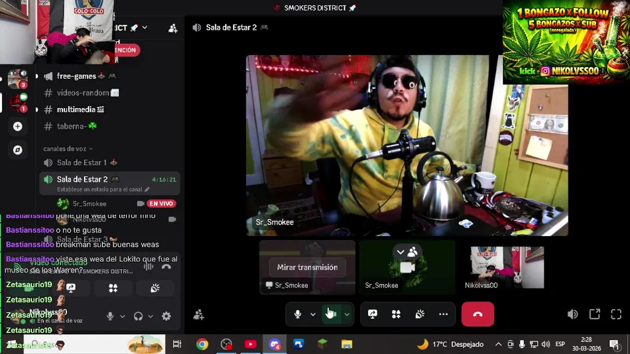Image resolution: width=630 pixels, height=354 pixels.
Task: Toggle the members visibility button above Sr_Smokee tile
Action: 407,252
